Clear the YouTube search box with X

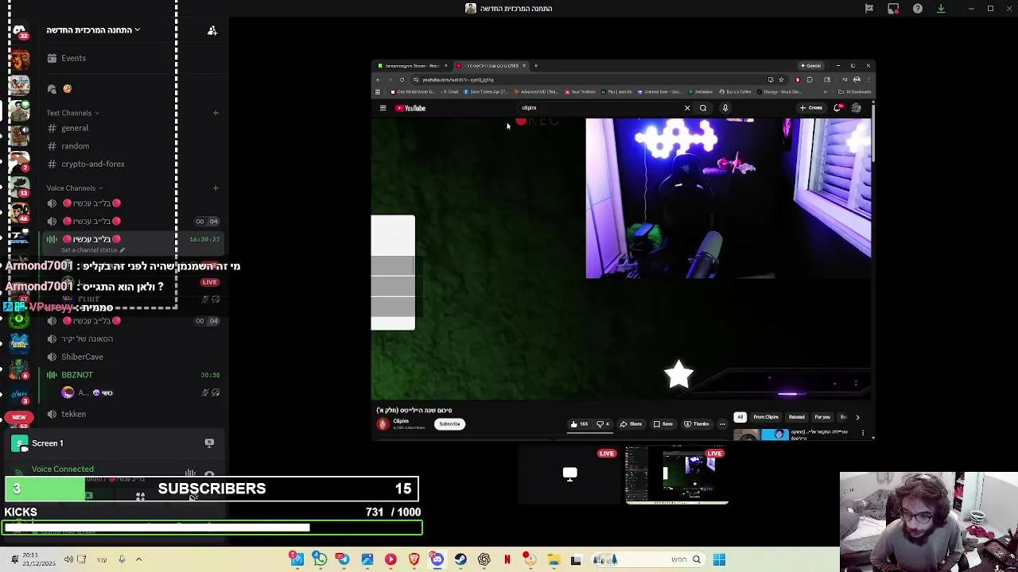coord(687,108)
